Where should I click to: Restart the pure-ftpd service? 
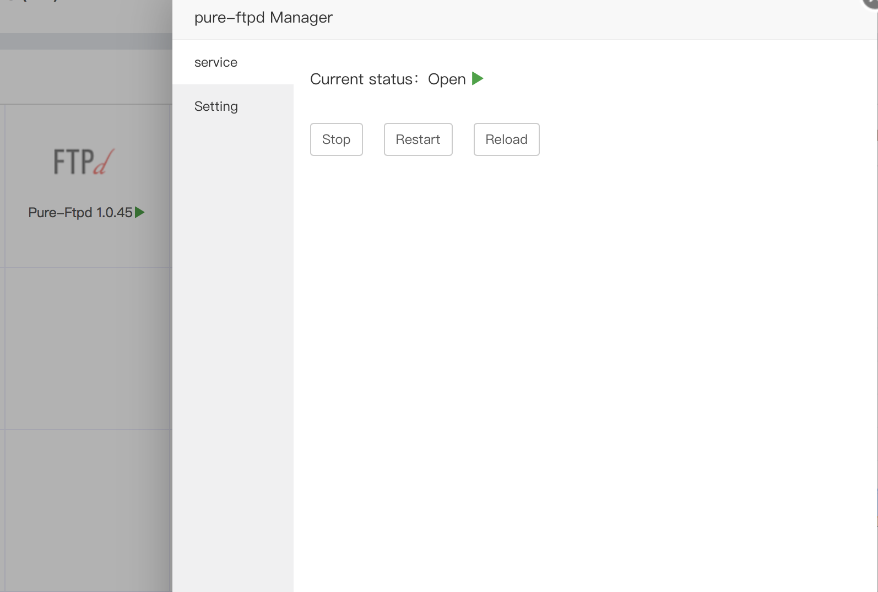pyautogui.click(x=418, y=139)
